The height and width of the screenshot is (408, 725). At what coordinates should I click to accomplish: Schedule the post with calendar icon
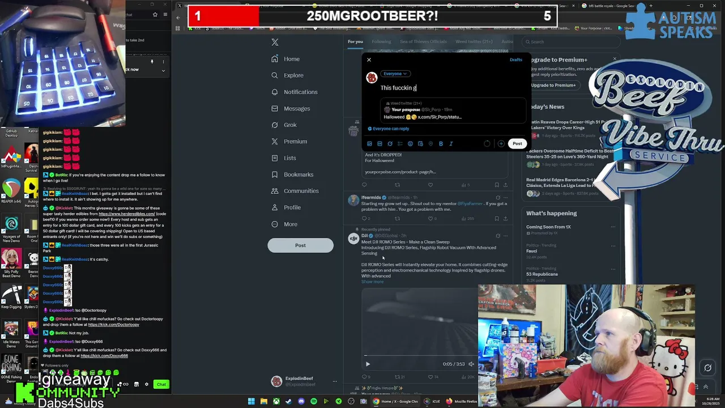(x=420, y=144)
